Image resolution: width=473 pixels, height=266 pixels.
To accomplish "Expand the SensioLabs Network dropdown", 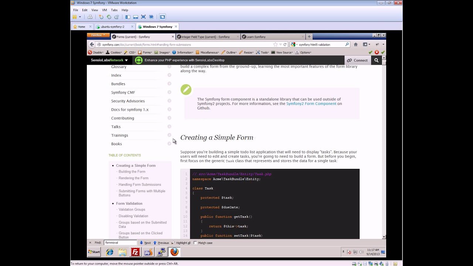I will tap(109, 60).
